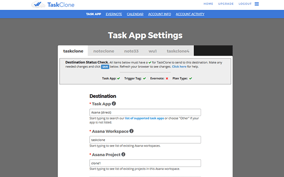
Task: Click the Task App field showing Asana (direct)
Action: [145, 113]
